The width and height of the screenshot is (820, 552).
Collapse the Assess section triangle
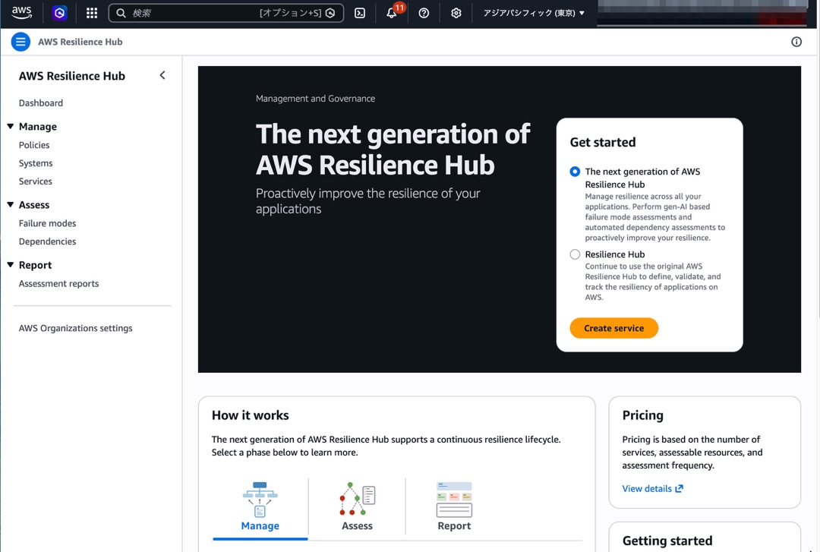click(x=11, y=204)
